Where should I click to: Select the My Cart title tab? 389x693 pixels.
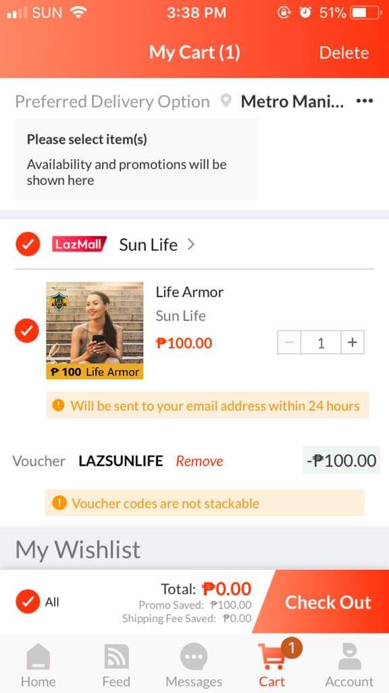coord(194,51)
